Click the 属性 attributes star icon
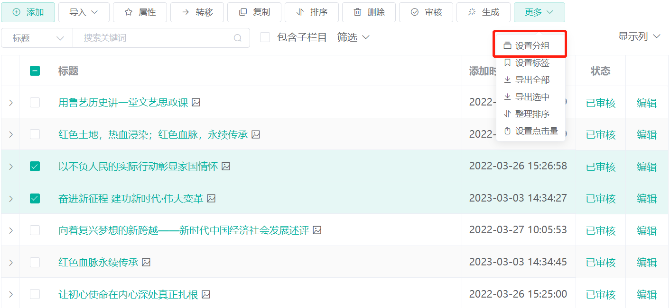This screenshot has height=308, width=670. [x=128, y=12]
